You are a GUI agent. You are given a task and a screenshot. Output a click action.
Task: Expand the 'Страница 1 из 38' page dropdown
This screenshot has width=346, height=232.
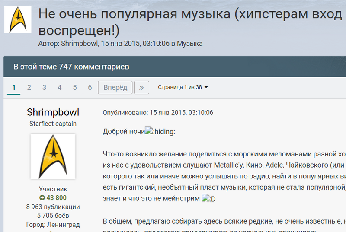tap(183, 87)
